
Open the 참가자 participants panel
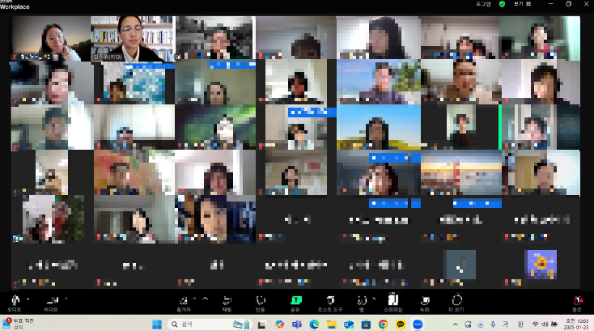(184, 303)
